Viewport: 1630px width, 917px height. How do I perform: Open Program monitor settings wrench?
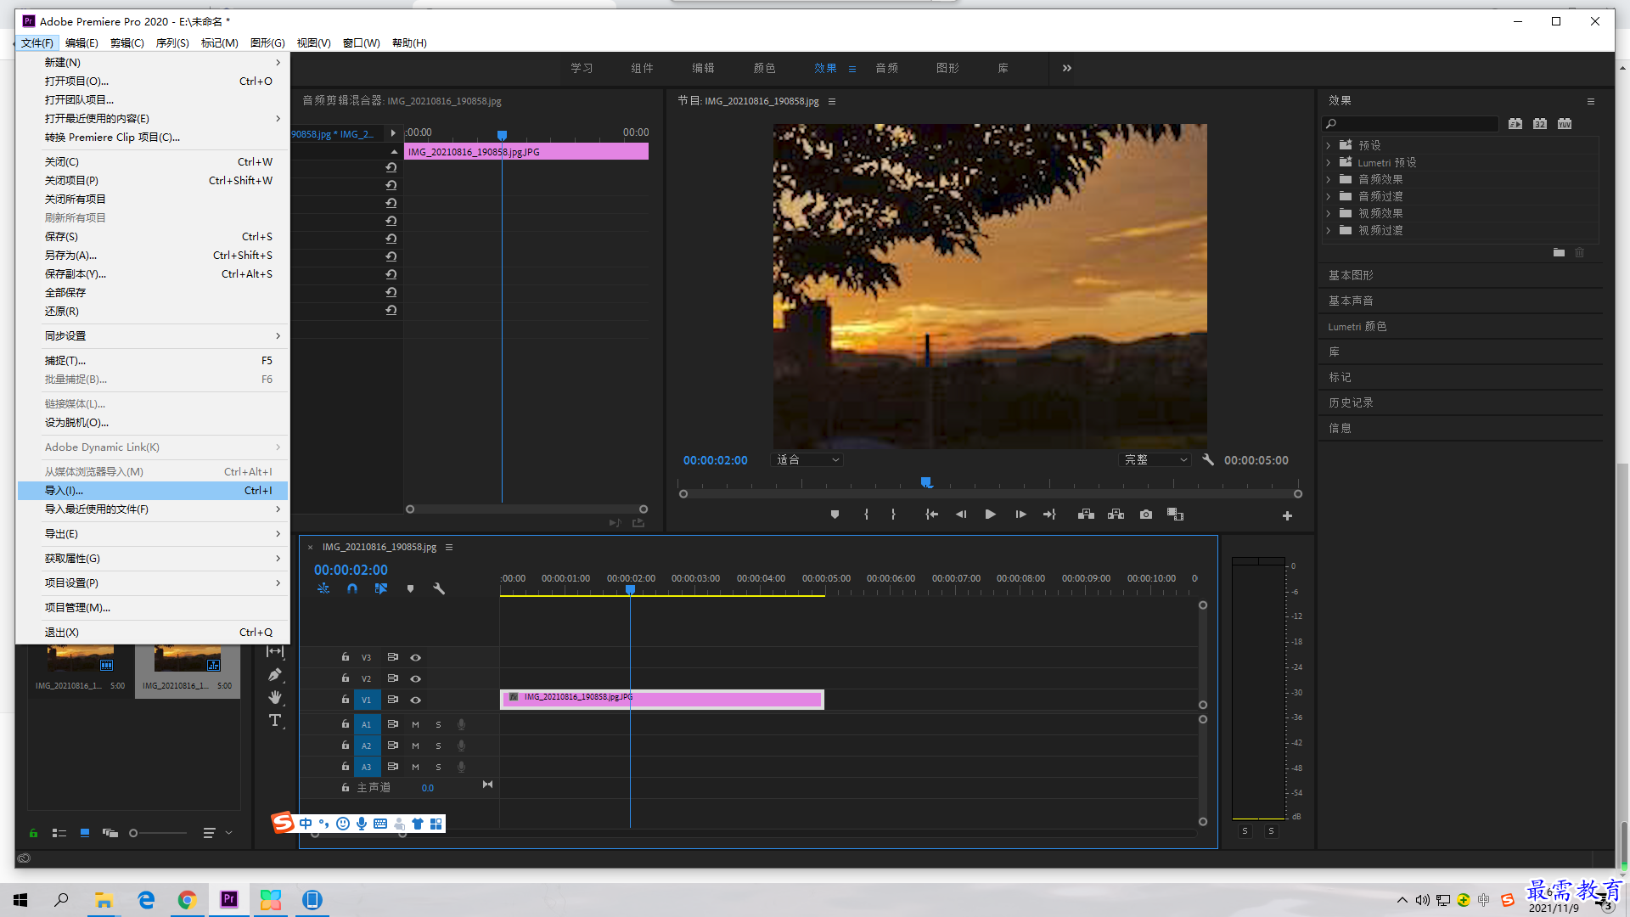click(x=1208, y=459)
